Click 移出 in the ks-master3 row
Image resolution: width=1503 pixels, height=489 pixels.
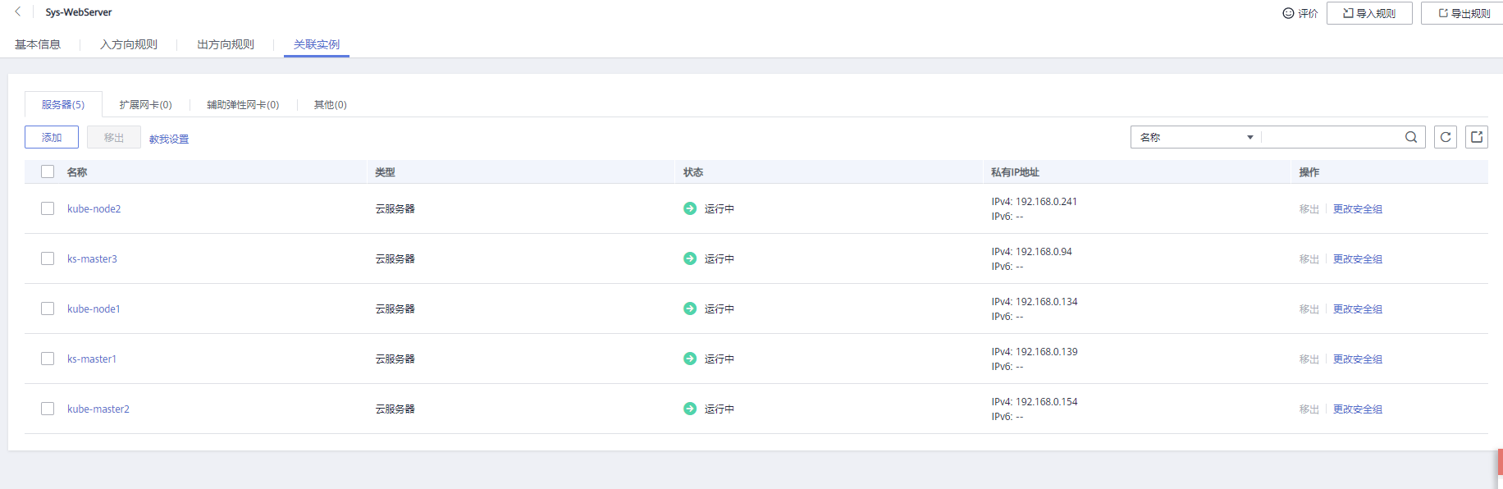[1309, 258]
